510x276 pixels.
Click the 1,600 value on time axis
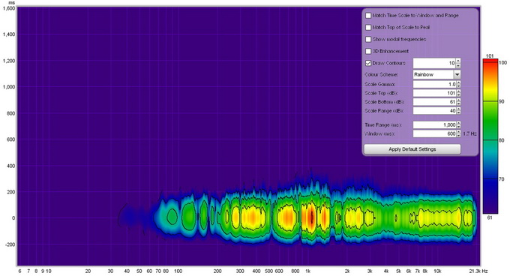(x=8, y=8)
